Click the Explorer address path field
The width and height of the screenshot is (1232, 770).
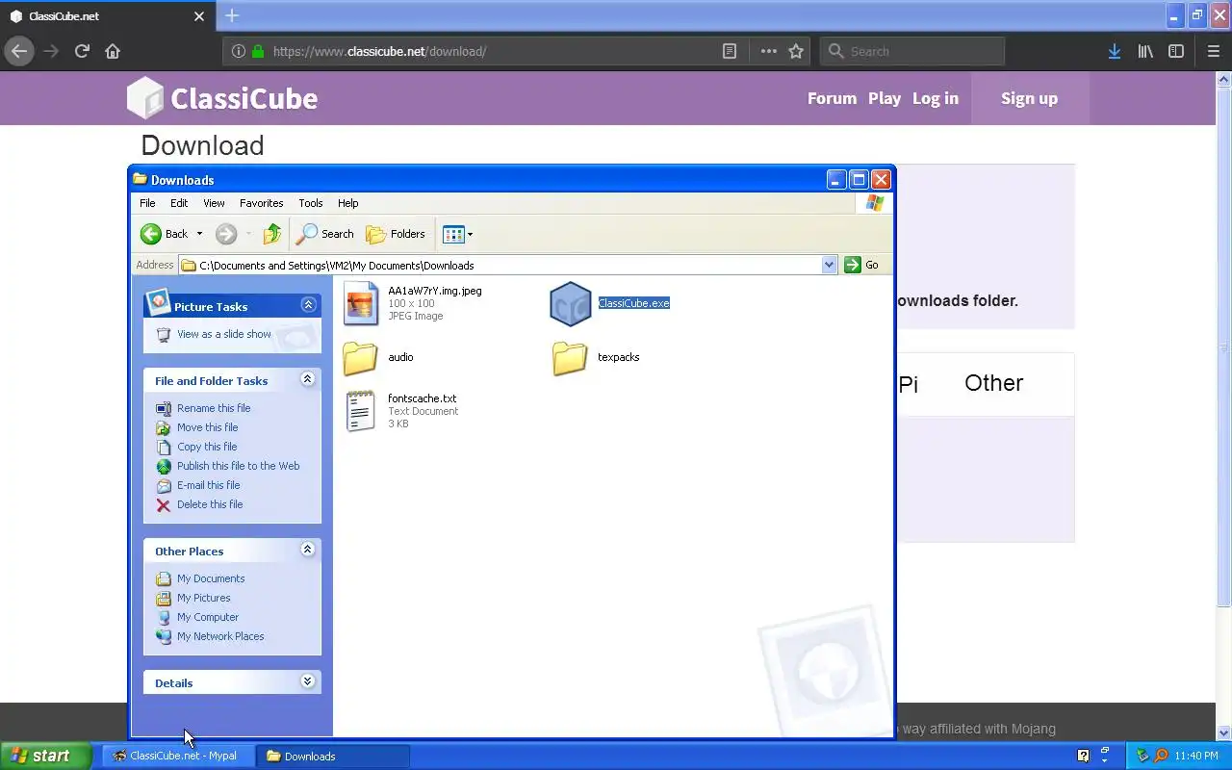(x=500, y=265)
